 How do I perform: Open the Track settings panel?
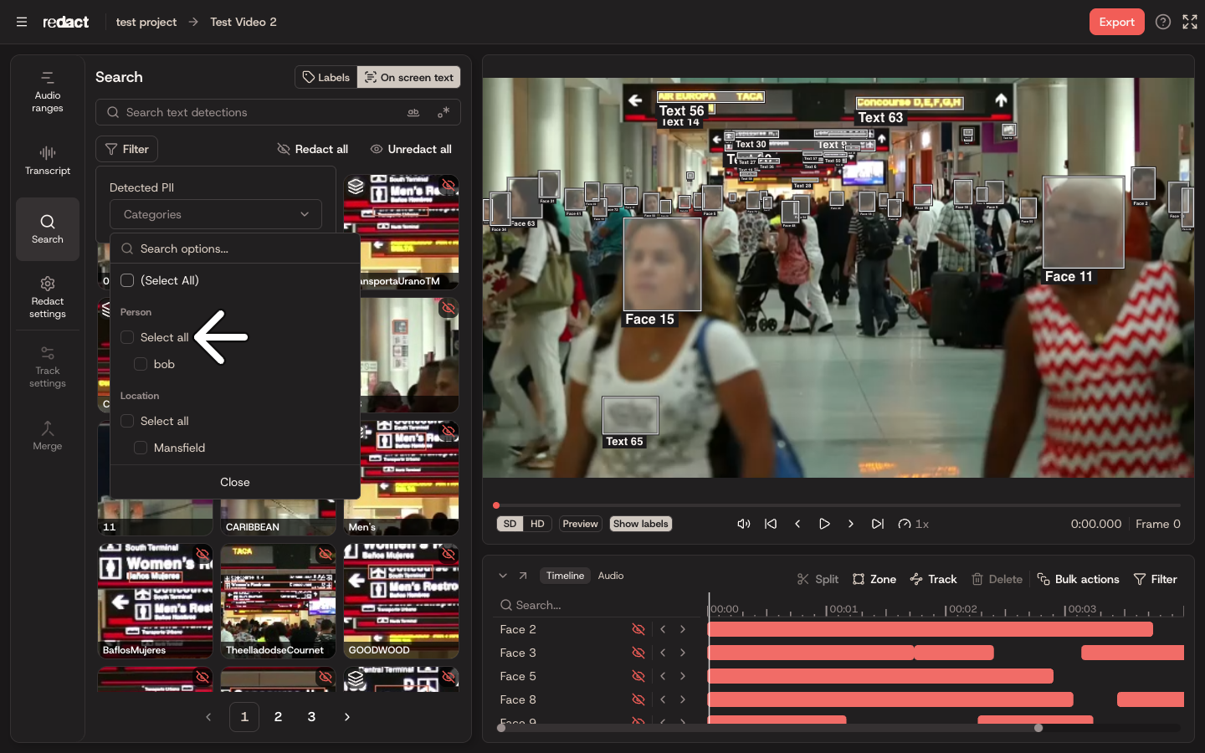click(48, 366)
